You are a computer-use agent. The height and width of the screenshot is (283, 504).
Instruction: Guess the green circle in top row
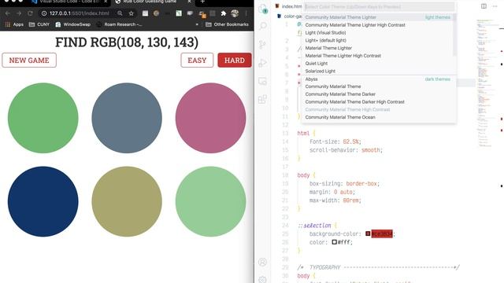[43, 118]
